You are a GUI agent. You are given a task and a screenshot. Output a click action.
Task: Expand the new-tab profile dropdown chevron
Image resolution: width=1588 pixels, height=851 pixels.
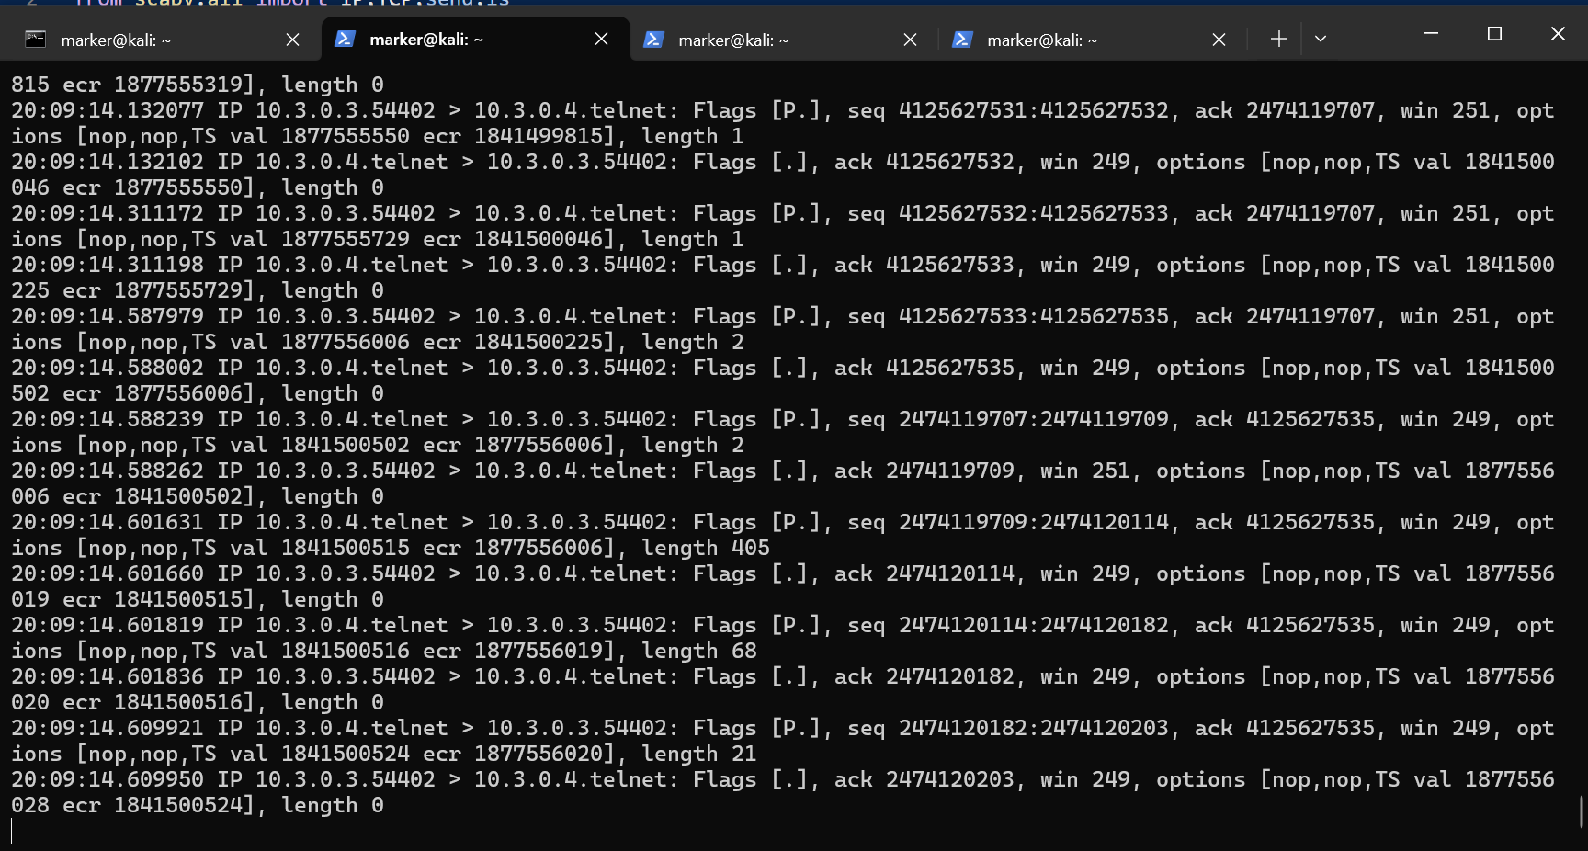[1321, 39]
